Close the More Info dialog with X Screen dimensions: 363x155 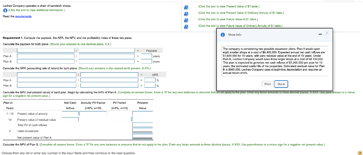[x=326, y=34]
